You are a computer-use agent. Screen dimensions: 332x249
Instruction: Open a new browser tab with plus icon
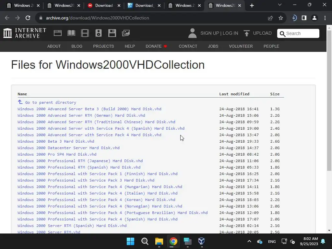coord(252,6)
